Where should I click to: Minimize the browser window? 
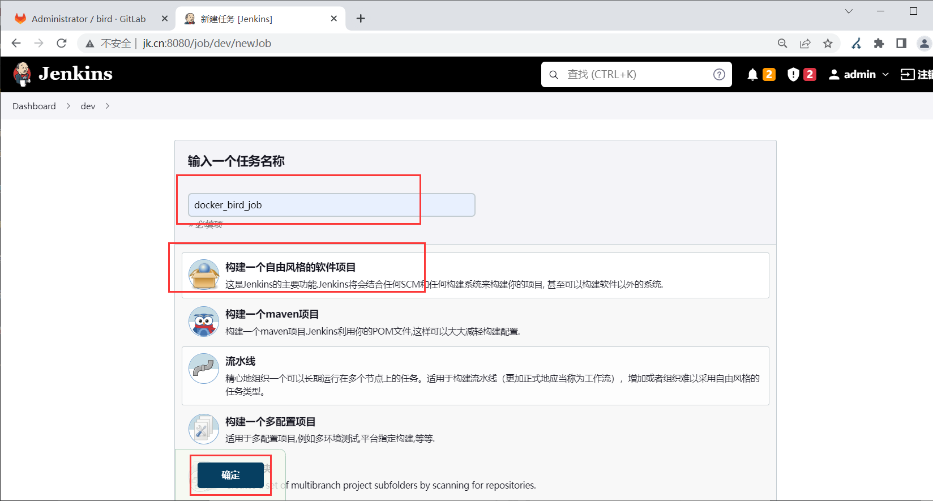click(881, 11)
